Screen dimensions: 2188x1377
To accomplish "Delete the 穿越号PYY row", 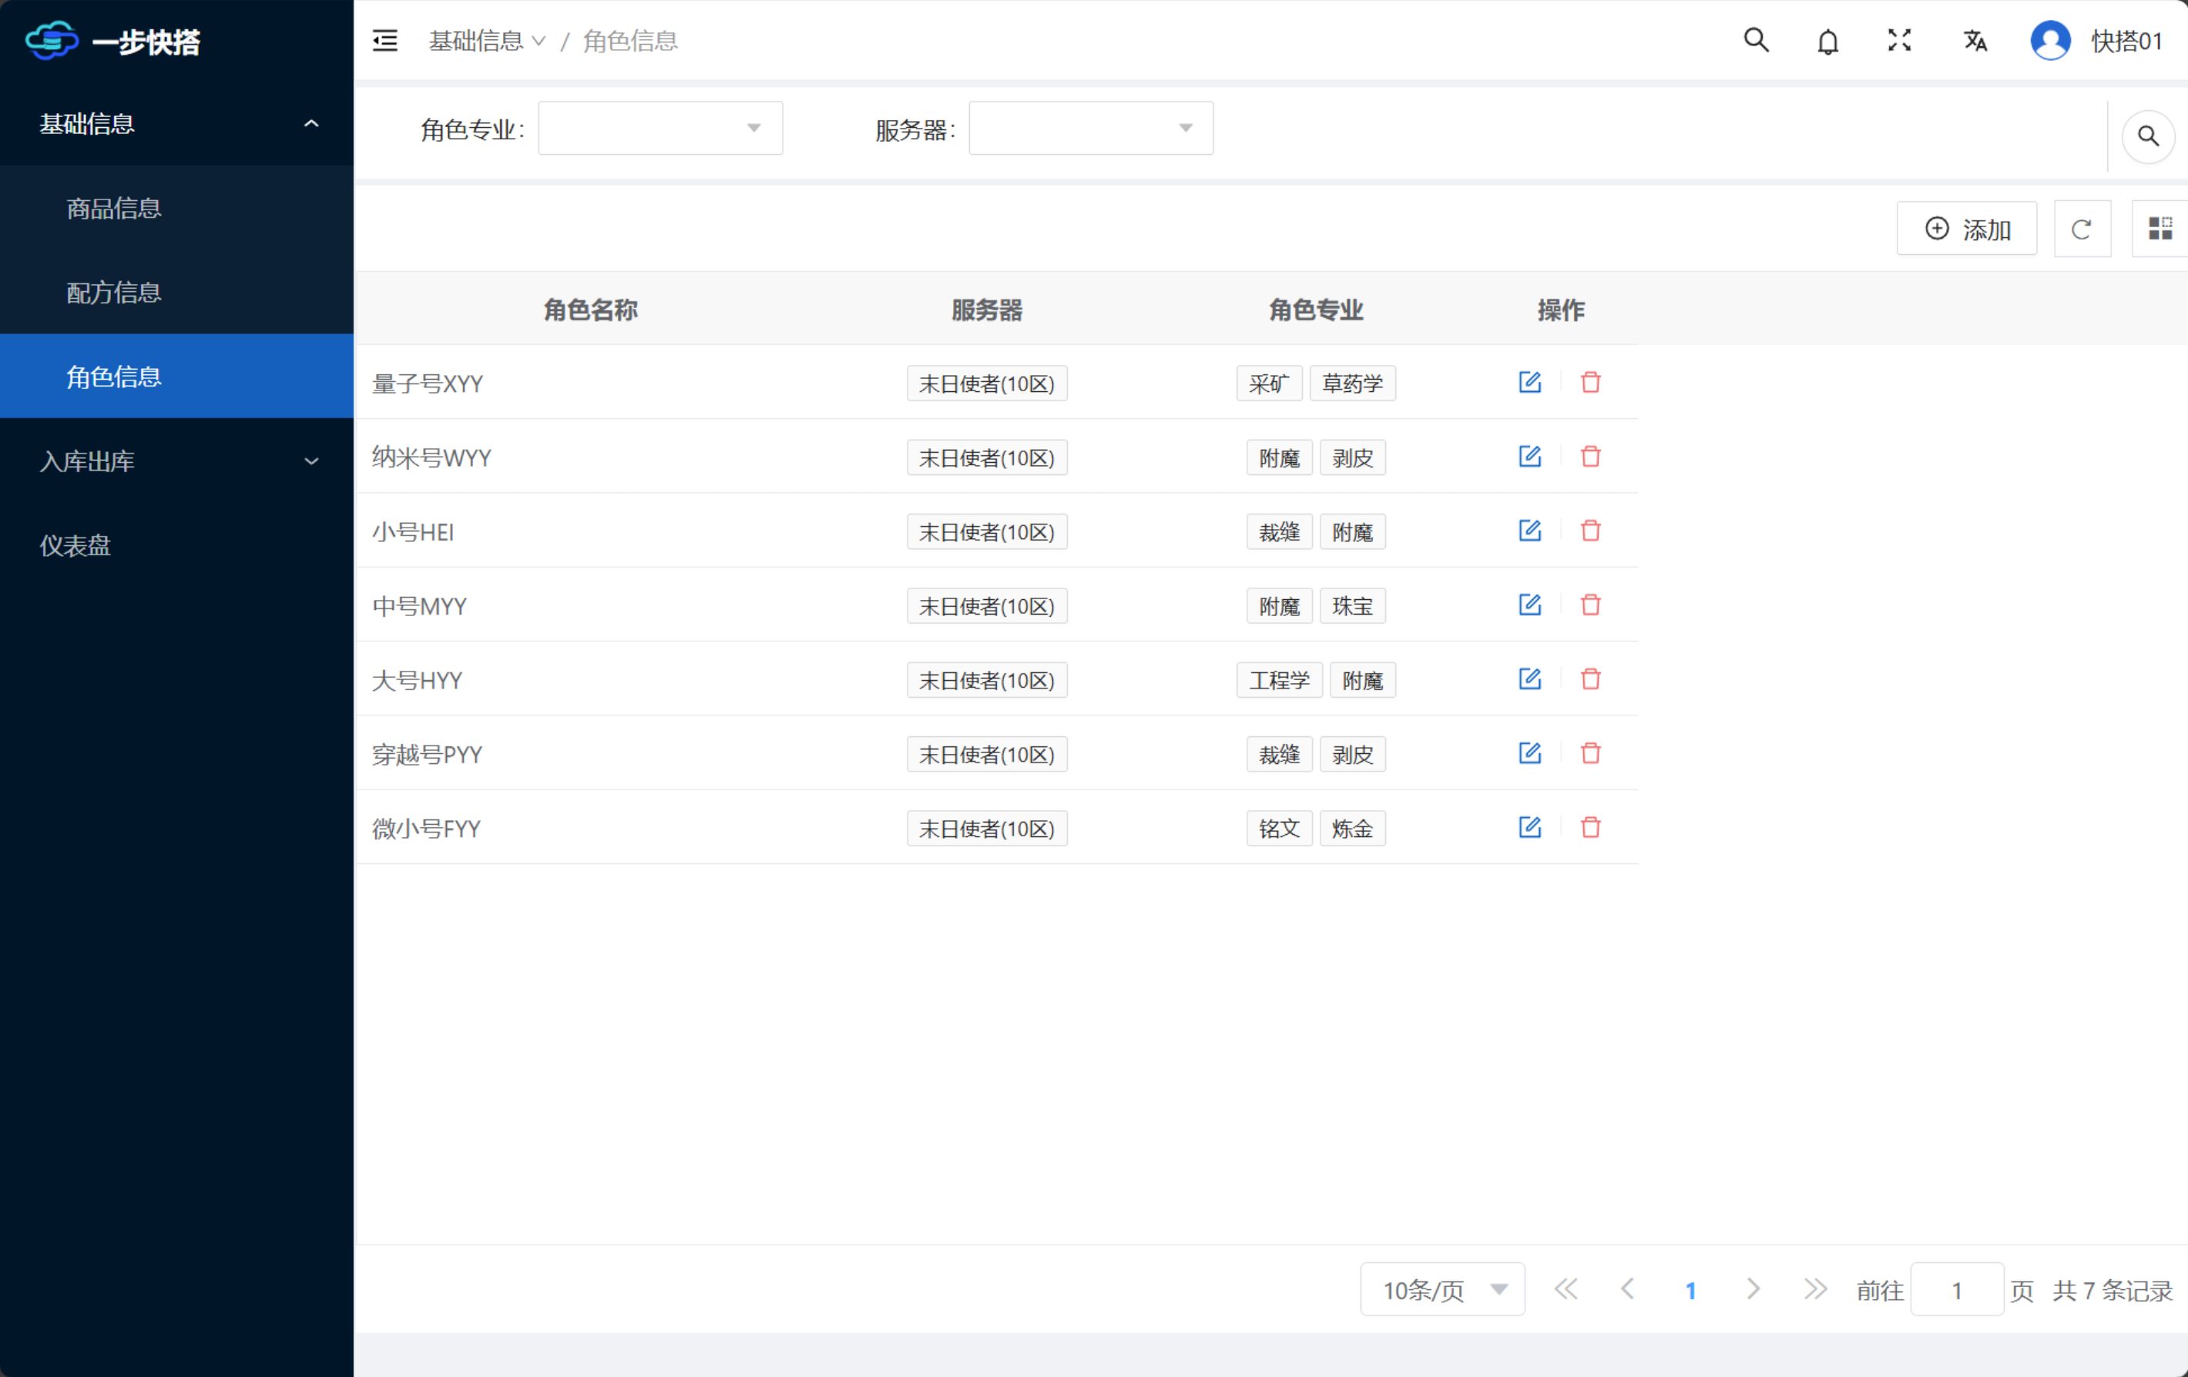I will [1590, 754].
